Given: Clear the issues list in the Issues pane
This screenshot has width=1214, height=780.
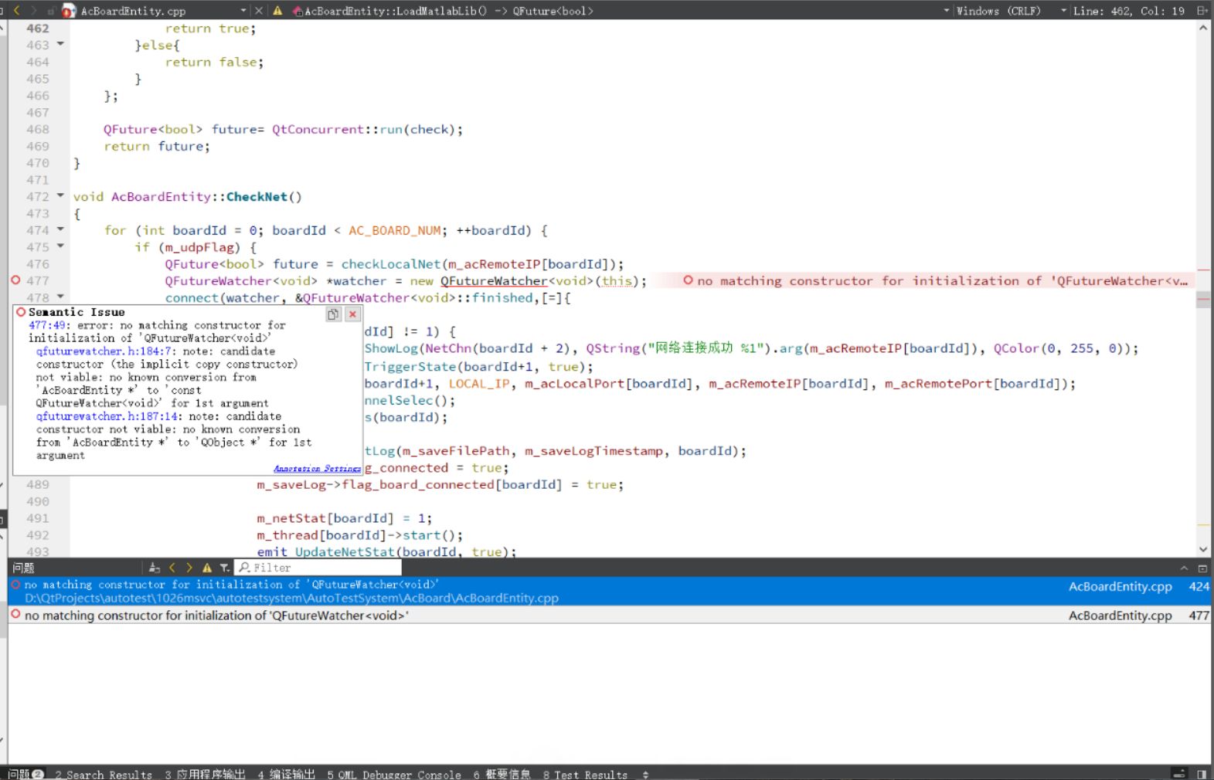Looking at the screenshot, I should tap(154, 568).
